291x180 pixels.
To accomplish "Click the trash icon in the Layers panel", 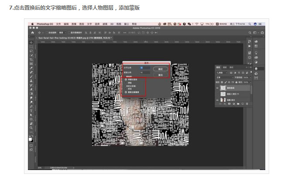I will point(247,104).
